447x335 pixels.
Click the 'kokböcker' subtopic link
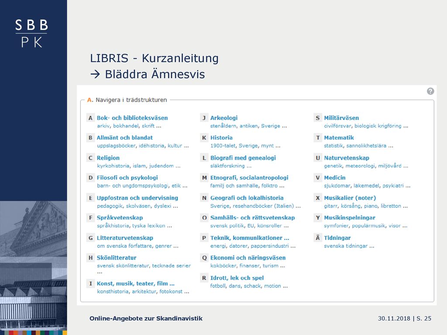point(223,266)
